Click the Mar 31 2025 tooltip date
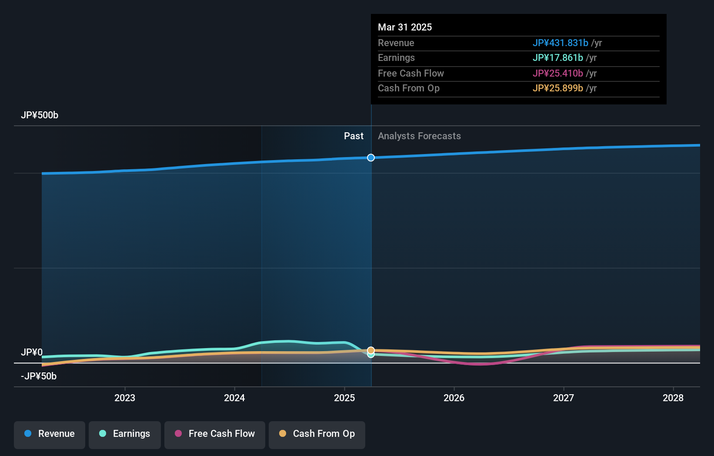Image resolution: width=714 pixels, height=456 pixels. point(405,27)
